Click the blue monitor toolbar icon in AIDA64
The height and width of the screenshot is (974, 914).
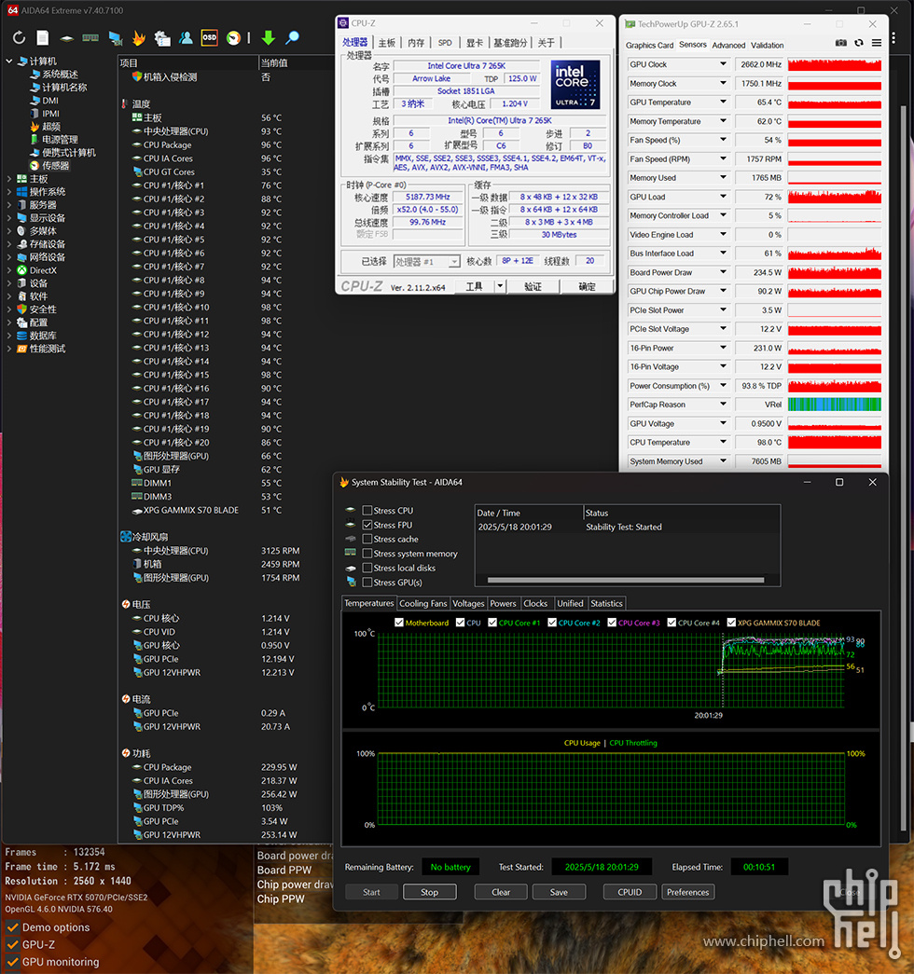115,38
